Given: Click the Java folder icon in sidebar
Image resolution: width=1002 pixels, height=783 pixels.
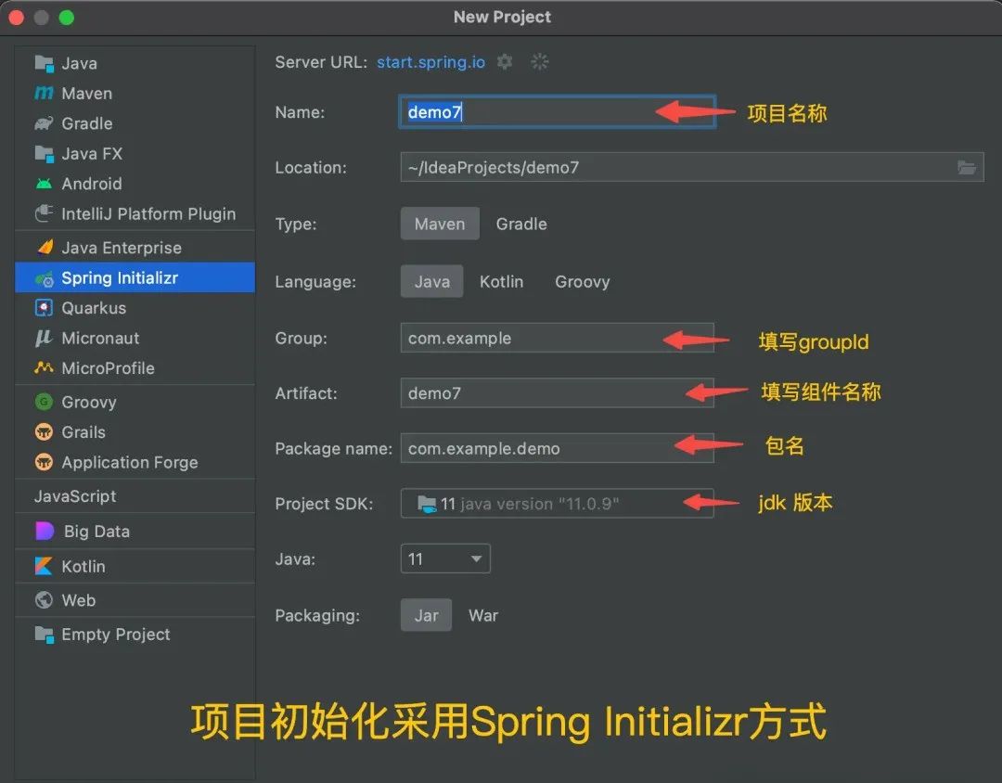Looking at the screenshot, I should 45,63.
